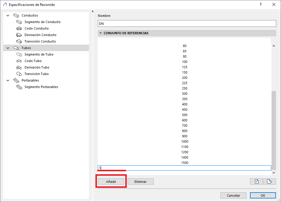Collapse the Portacables tree group

[8, 80]
